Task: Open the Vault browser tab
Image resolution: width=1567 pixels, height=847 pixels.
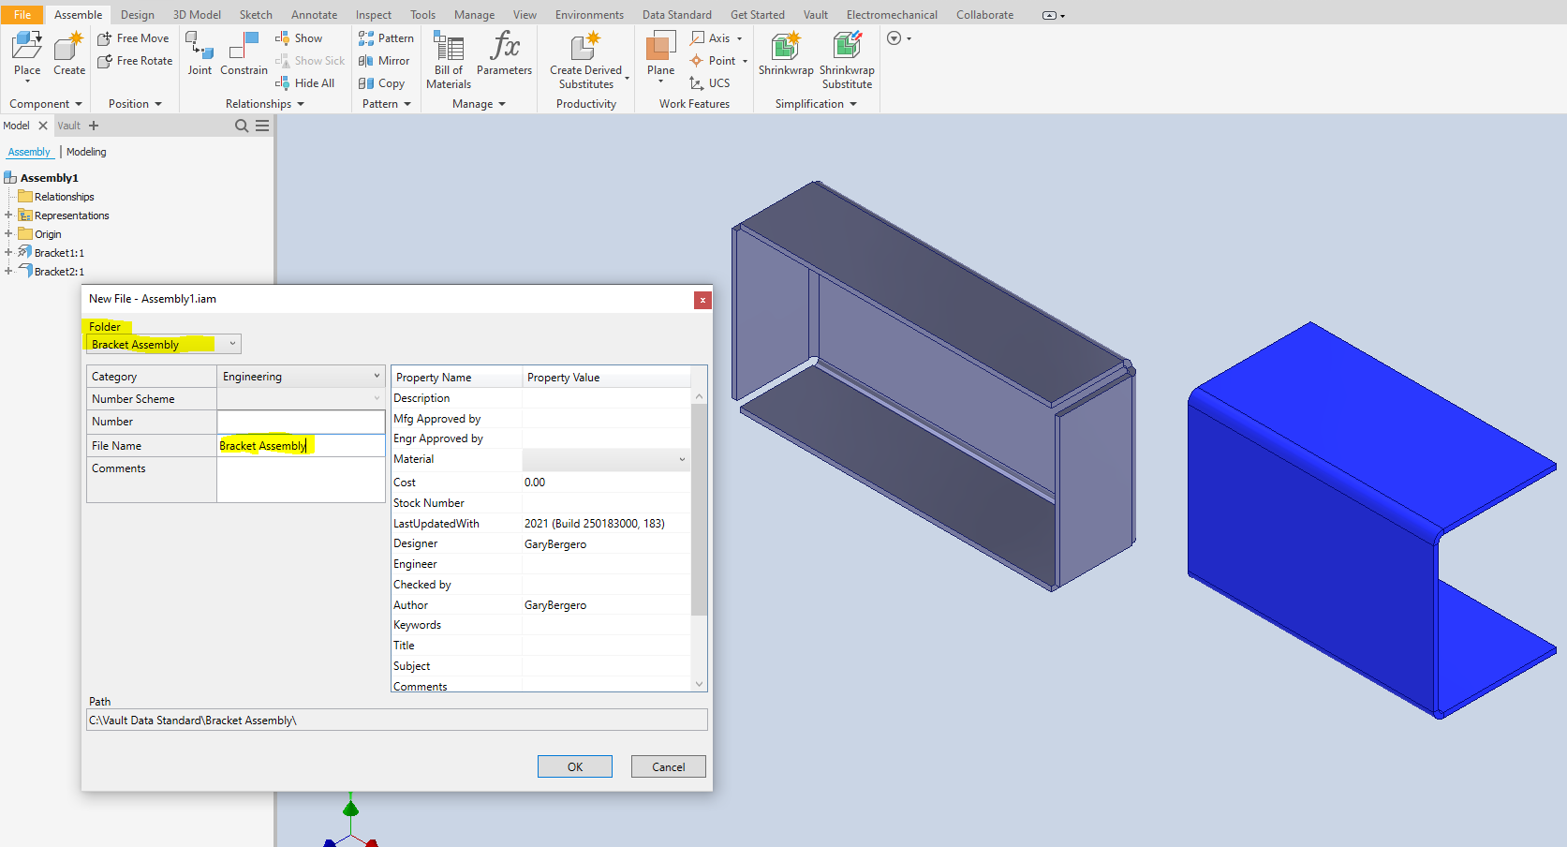Action: coord(69,126)
